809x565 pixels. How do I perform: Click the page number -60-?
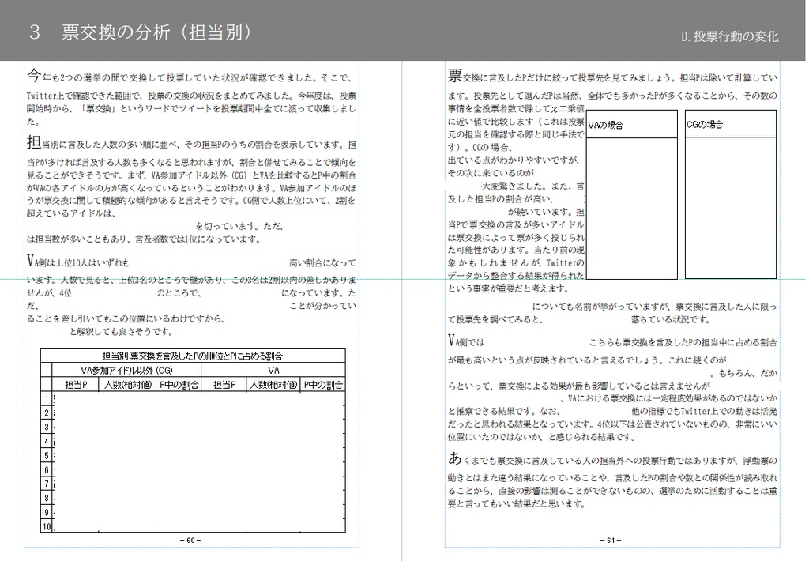click(191, 541)
